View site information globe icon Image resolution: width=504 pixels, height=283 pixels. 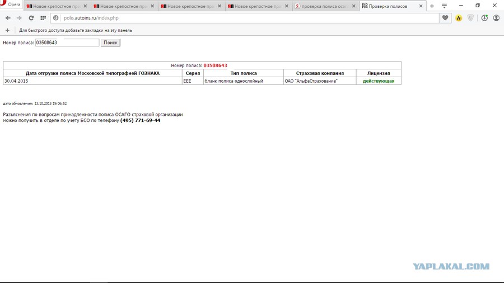click(x=55, y=18)
